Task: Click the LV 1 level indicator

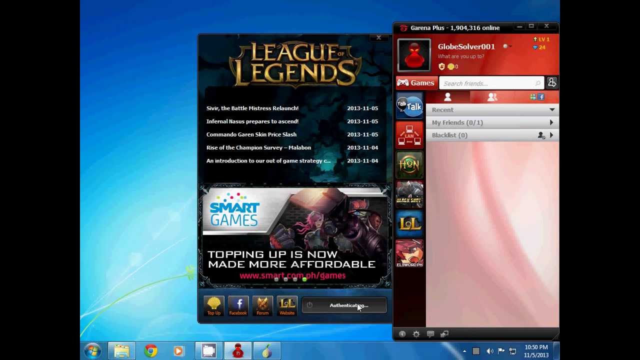Action: pos(541,39)
